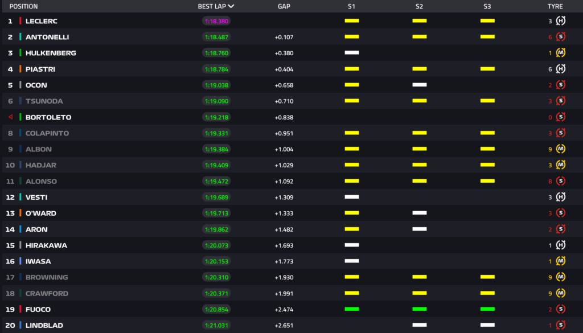This screenshot has height=333, width=583.
Task: Click Leclerc's yellow S2 sector bar
Action: tap(420, 20)
